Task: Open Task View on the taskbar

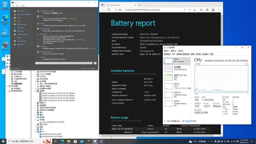Action: [x=55, y=141]
